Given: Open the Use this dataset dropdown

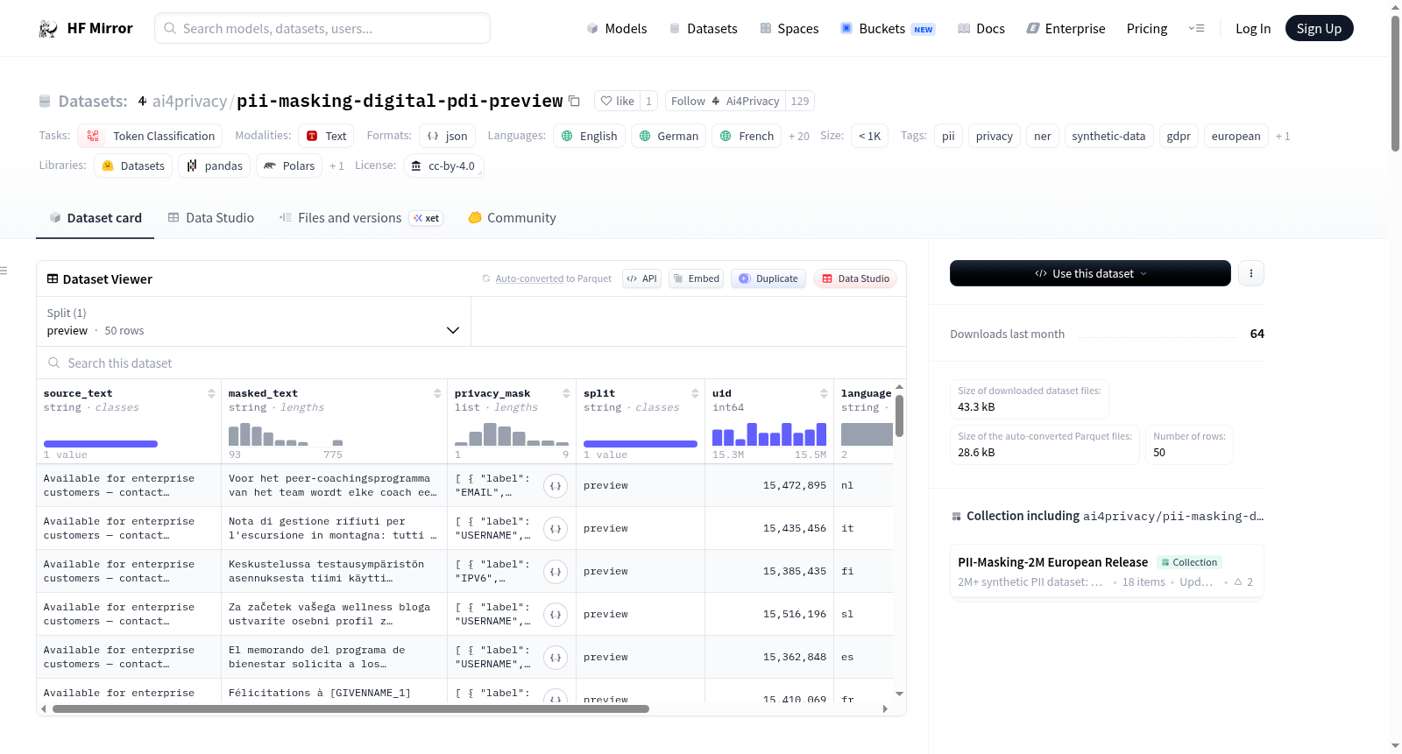Looking at the screenshot, I should tap(1090, 273).
